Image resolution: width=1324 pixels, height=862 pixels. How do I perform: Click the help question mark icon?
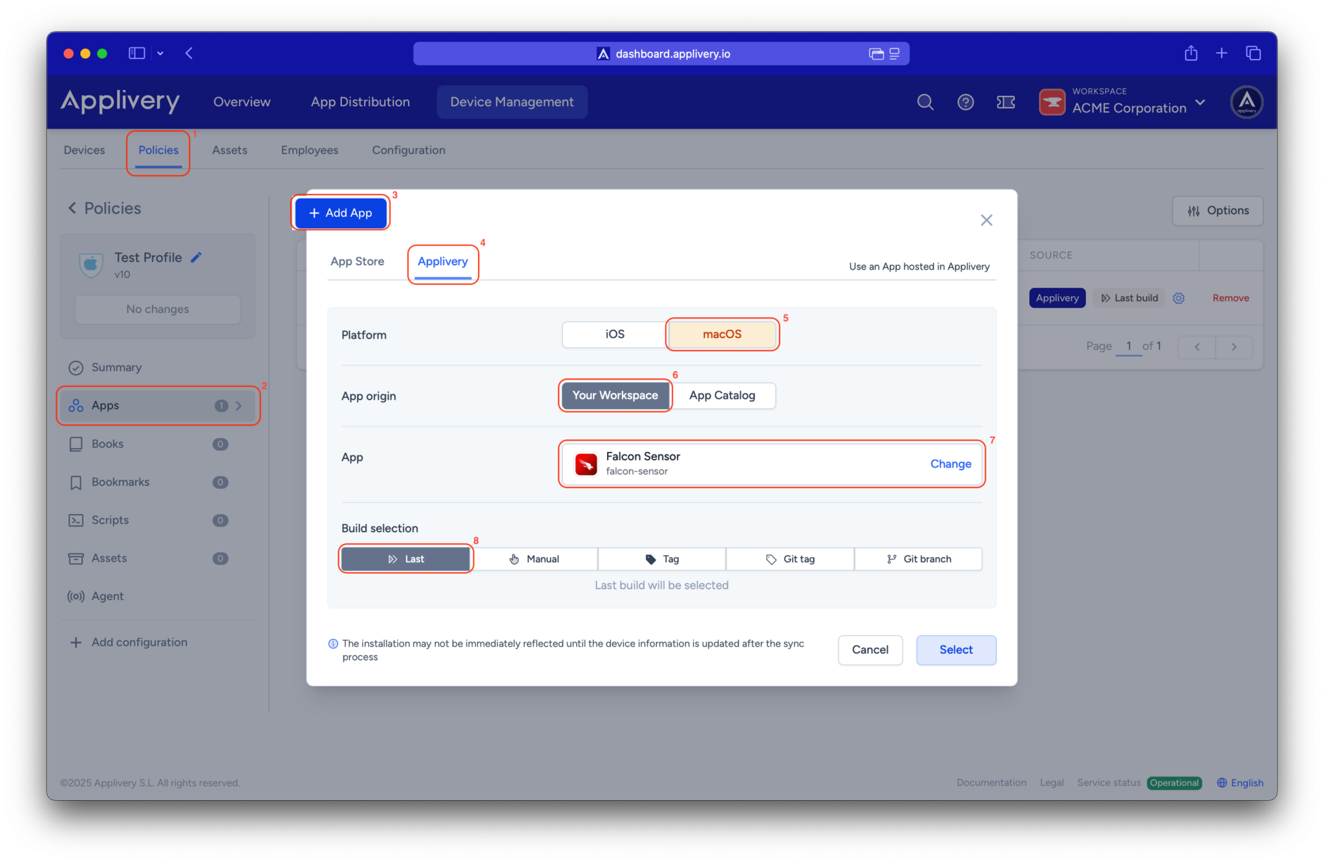(965, 102)
